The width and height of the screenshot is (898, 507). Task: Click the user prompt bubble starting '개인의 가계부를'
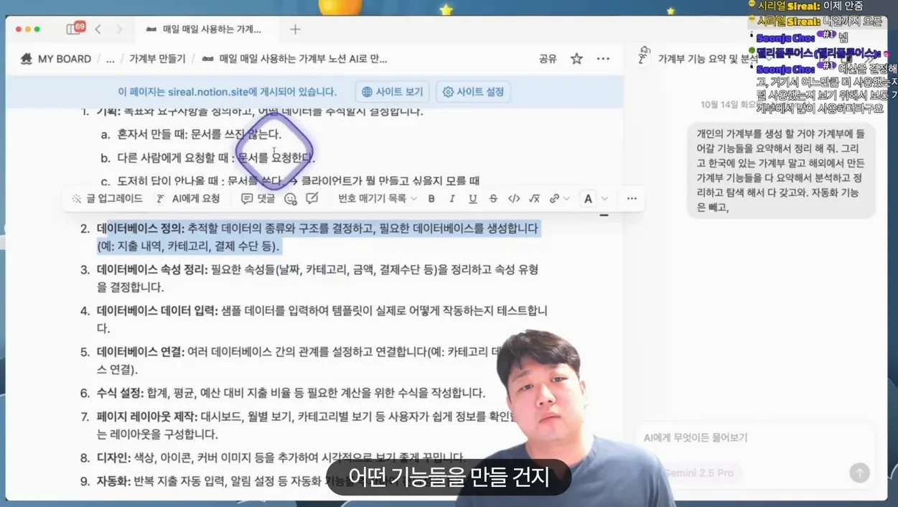click(x=781, y=170)
